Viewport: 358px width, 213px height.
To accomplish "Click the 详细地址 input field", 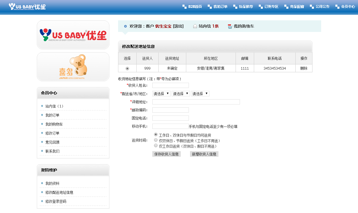I will click(x=196, y=102).
